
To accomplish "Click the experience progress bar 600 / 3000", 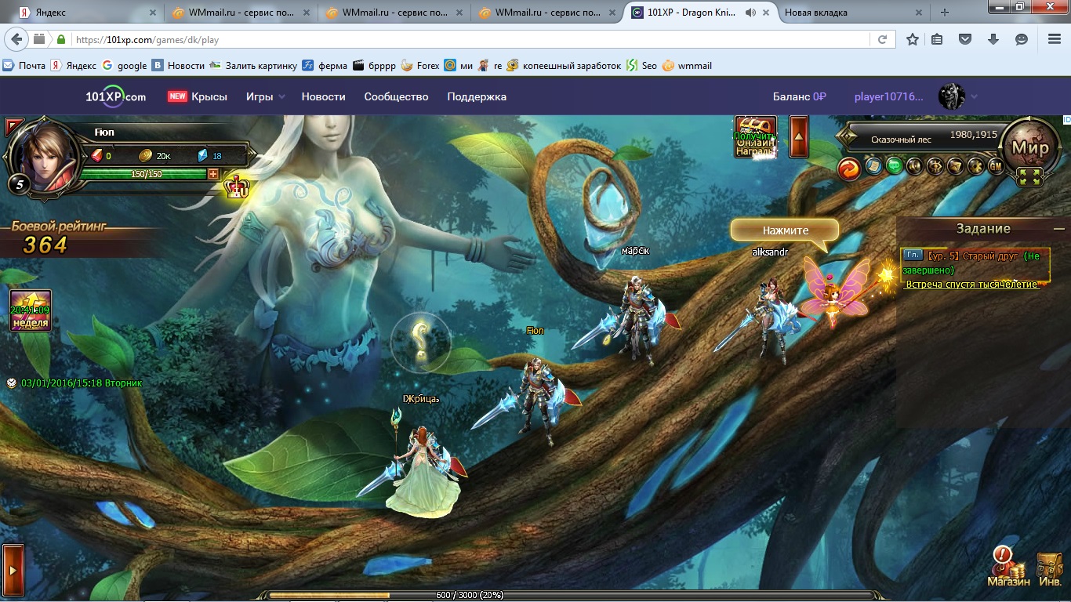I will (x=572, y=596).
